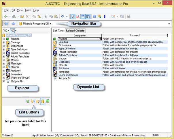Click the orange-green icon beside the Help icon
The height and width of the screenshot is (139, 174).
tap(100, 16)
